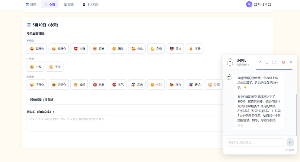300x162 pixels.
Task: Select the 生气 angry mood
Action: point(117,85)
